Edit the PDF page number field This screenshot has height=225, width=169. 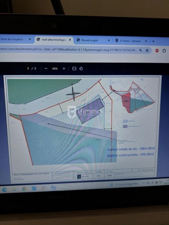click(28, 69)
